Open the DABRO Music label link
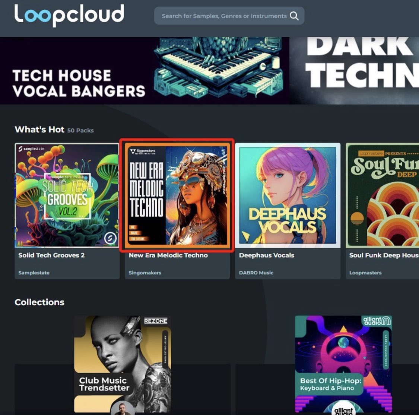The image size is (419, 415). [256, 273]
